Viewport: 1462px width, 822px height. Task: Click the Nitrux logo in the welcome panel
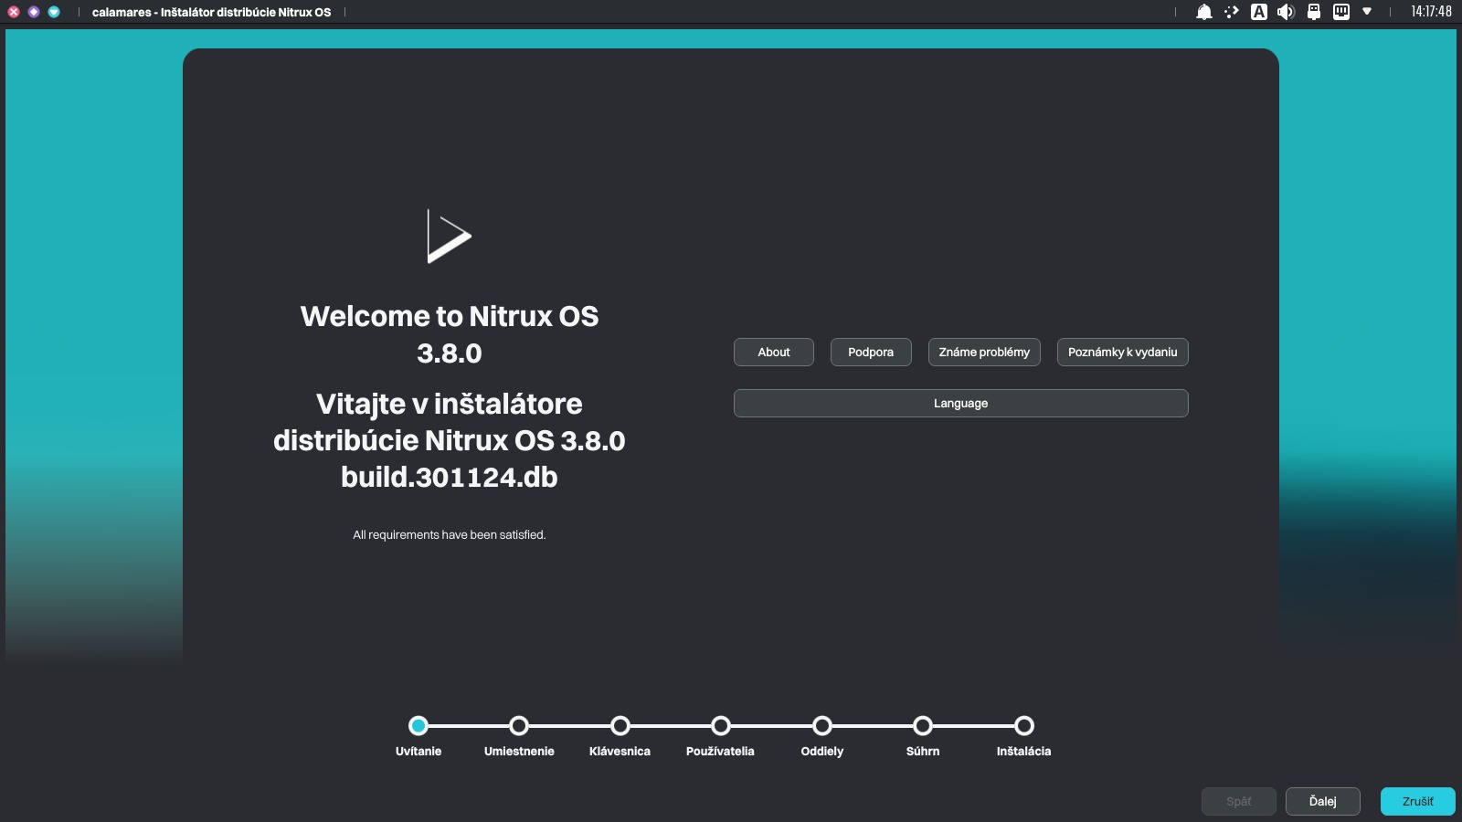pyautogui.click(x=449, y=237)
